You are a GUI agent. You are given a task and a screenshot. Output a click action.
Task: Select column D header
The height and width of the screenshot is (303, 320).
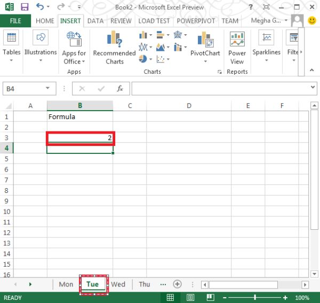189,105
